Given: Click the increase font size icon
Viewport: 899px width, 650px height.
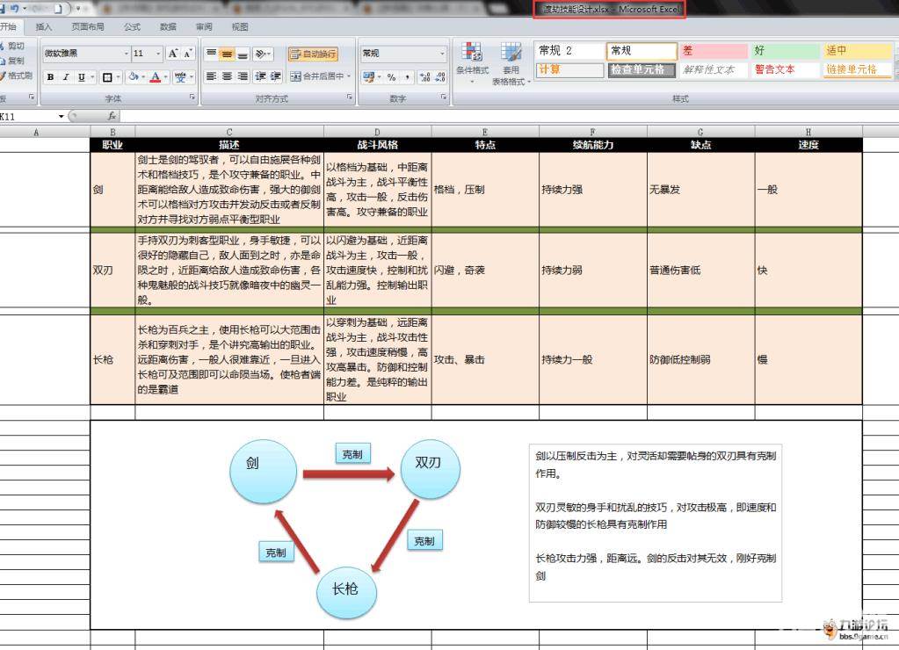Looking at the screenshot, I should tap(173, 54).
